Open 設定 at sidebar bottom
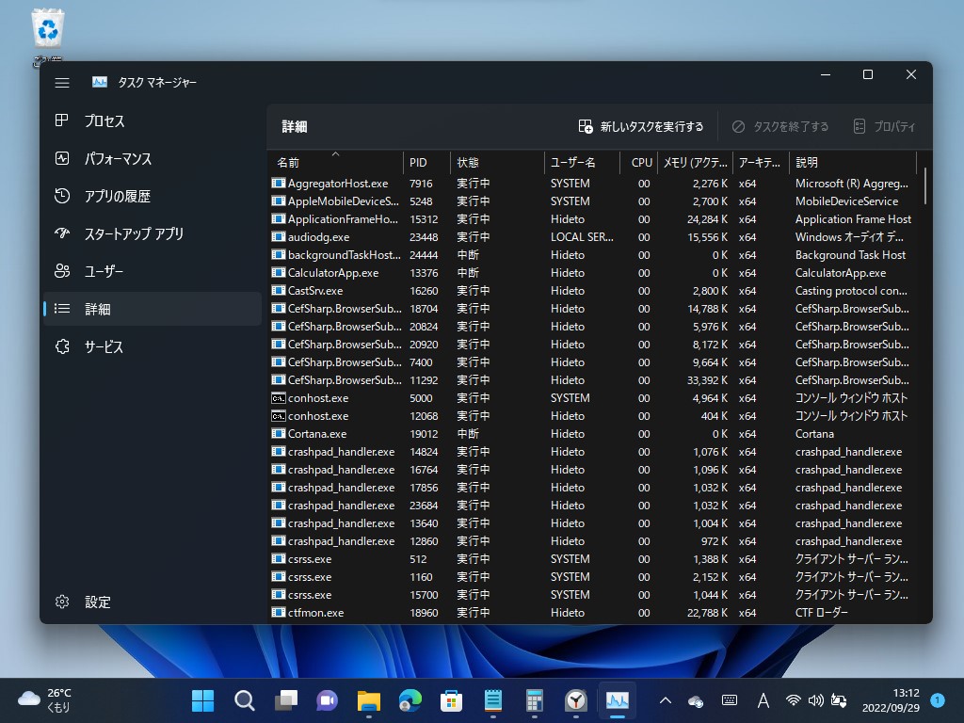 pos(152,602)
